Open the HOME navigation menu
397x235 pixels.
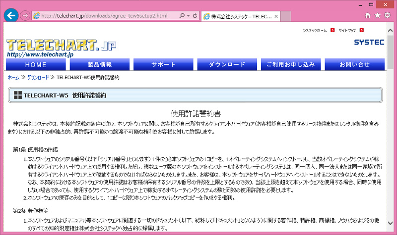click(x=36, y=65)
